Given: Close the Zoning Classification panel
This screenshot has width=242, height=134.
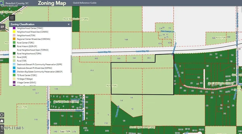Looking at the screenshot, I should (x=69, y=24).
